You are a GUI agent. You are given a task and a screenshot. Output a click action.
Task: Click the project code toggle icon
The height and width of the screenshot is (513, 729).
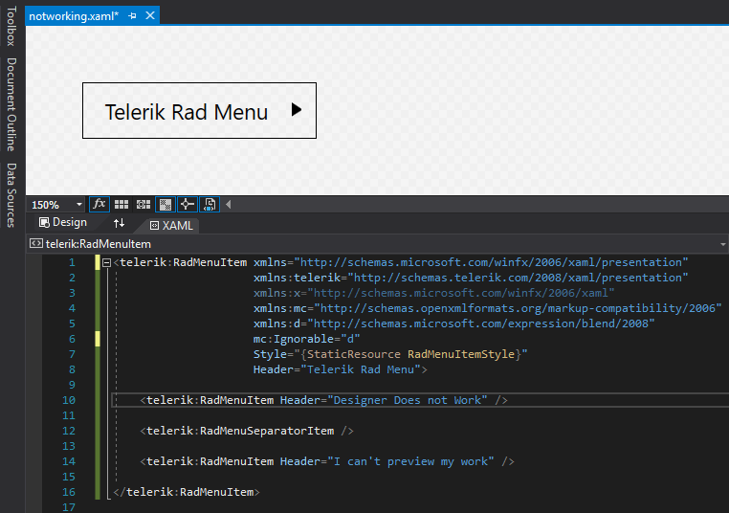pos(210,204)
